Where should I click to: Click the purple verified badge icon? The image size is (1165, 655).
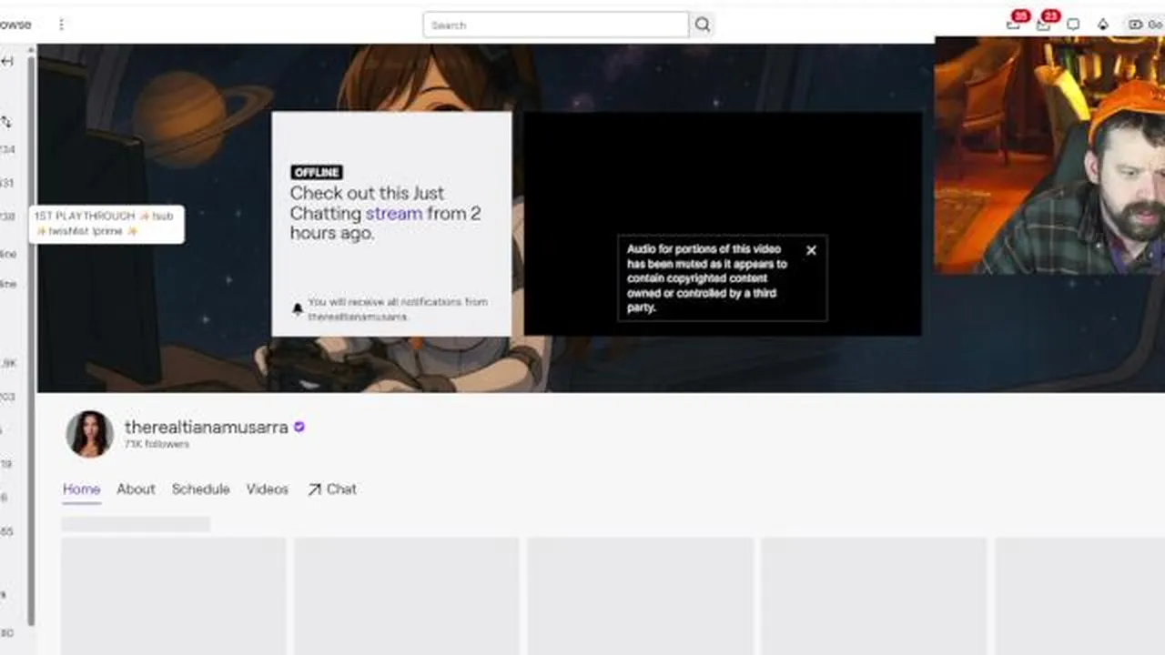click(299, 427)
